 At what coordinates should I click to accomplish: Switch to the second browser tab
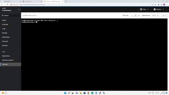coord(32,2)
